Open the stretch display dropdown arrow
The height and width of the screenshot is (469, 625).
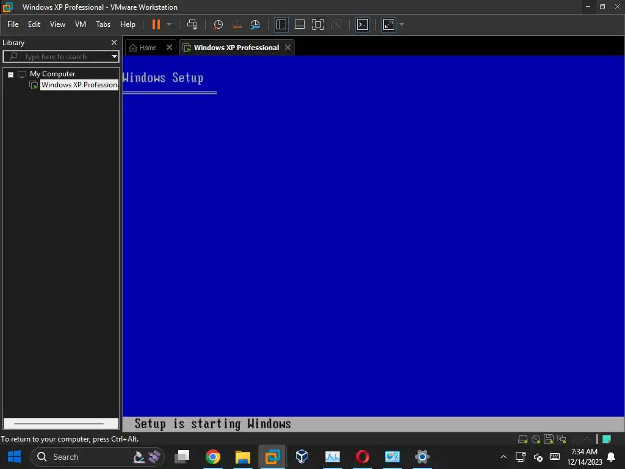pyautogui.click(x=402, y=24)
